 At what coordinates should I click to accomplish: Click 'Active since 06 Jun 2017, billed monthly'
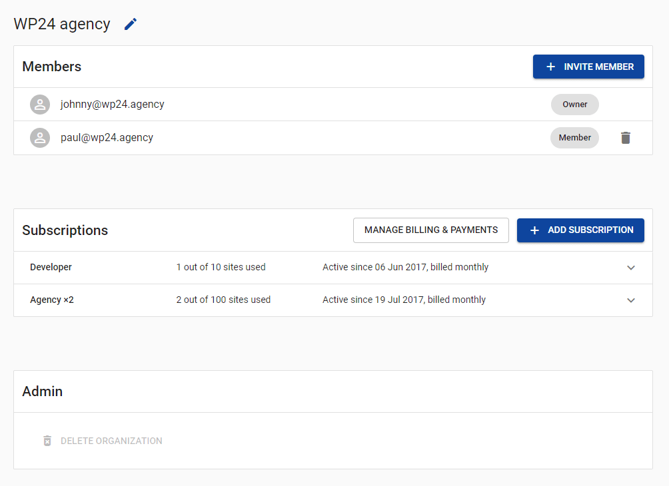(x=405, y=268)
